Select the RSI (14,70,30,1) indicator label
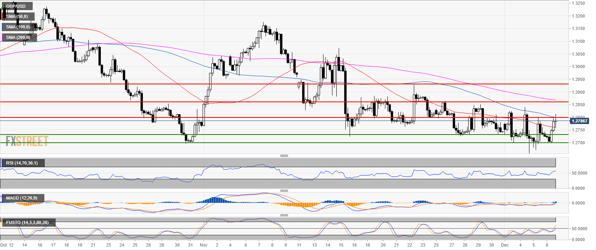This screenshot has height=250, width=596. click(x=23, y=163)
